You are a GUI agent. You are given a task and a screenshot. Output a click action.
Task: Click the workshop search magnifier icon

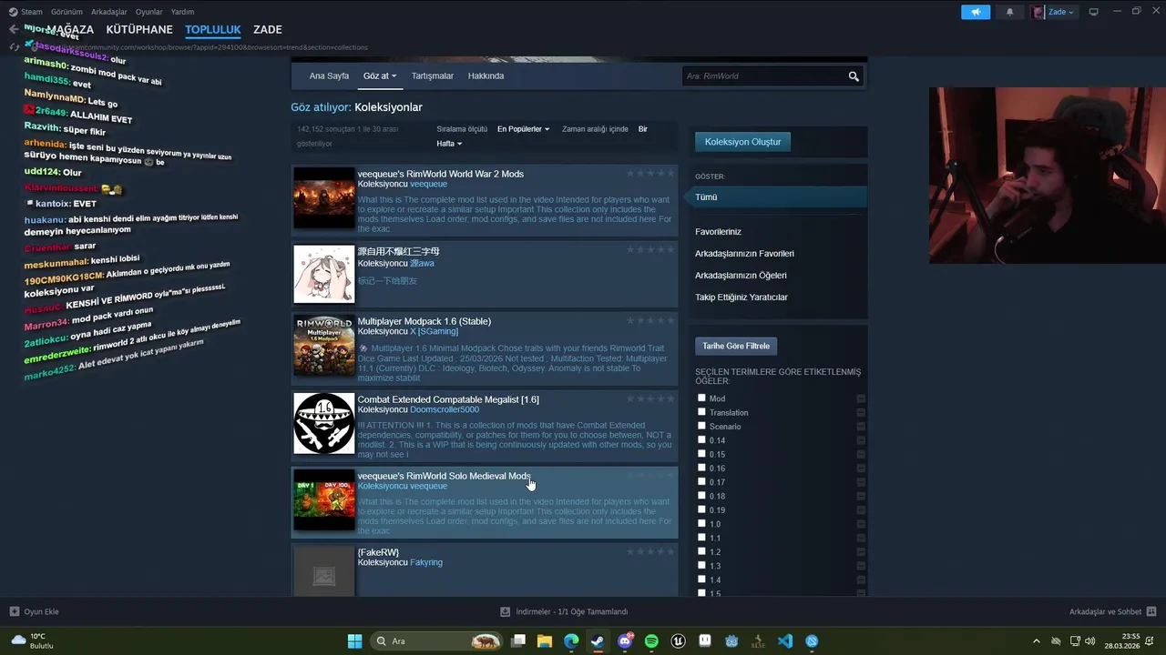[854, 76]
